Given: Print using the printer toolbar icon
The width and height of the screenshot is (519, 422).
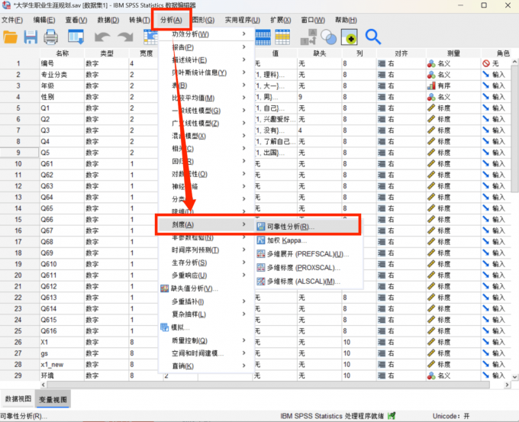Looking at the screenshot, I should pos(50,37).
